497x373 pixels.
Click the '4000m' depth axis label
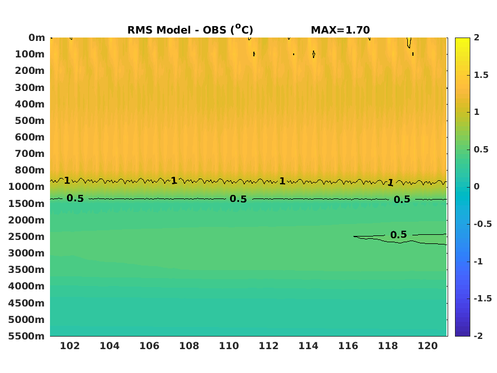click(x=27, y=286)
